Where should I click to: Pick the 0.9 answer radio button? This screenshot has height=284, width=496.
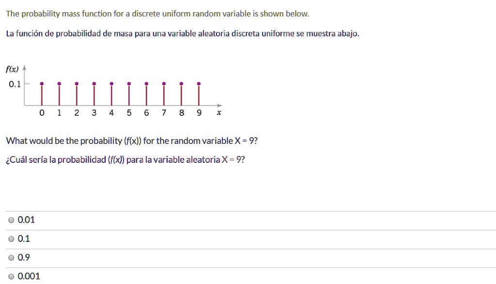pyautogui.click(x=12, y=258)
